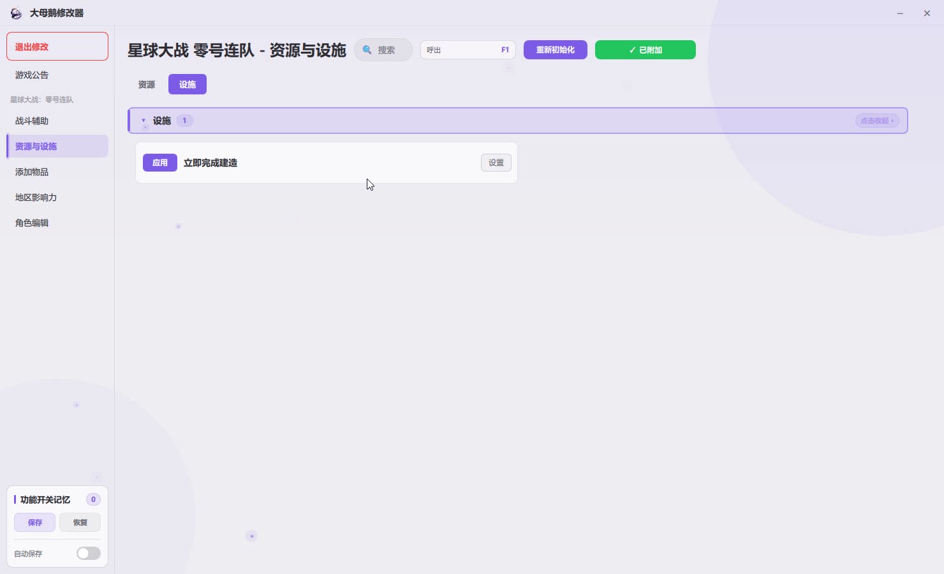The height and width of the screenshot is (574, 944).
Task: Open 设置 for 立即完成建造
Action: pos(496,163)
